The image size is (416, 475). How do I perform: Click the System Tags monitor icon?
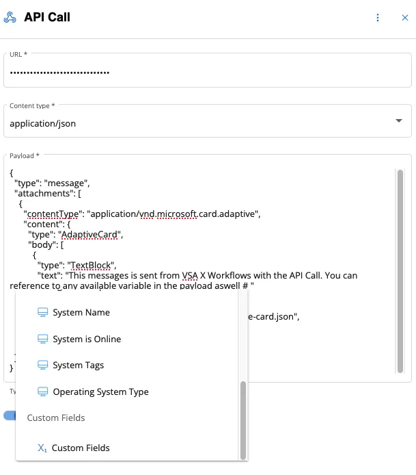(x=42, y=365)
